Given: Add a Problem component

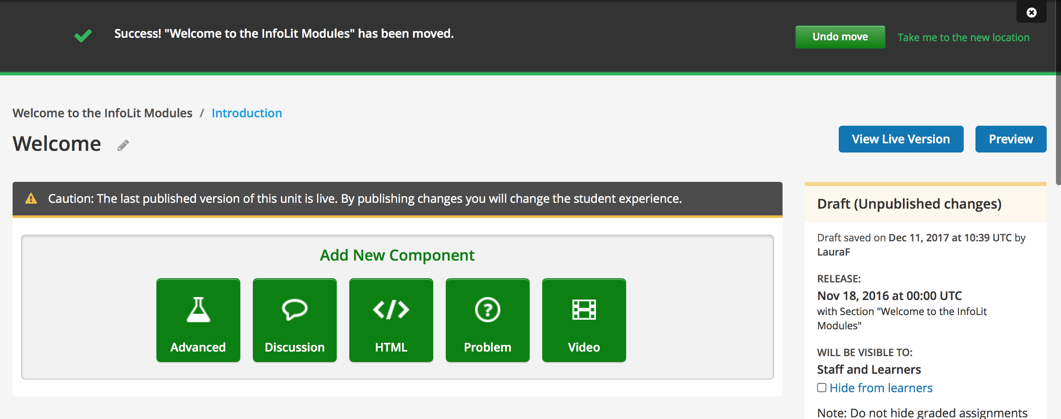Looking at the screenshot, I should [x=488, y=320].
